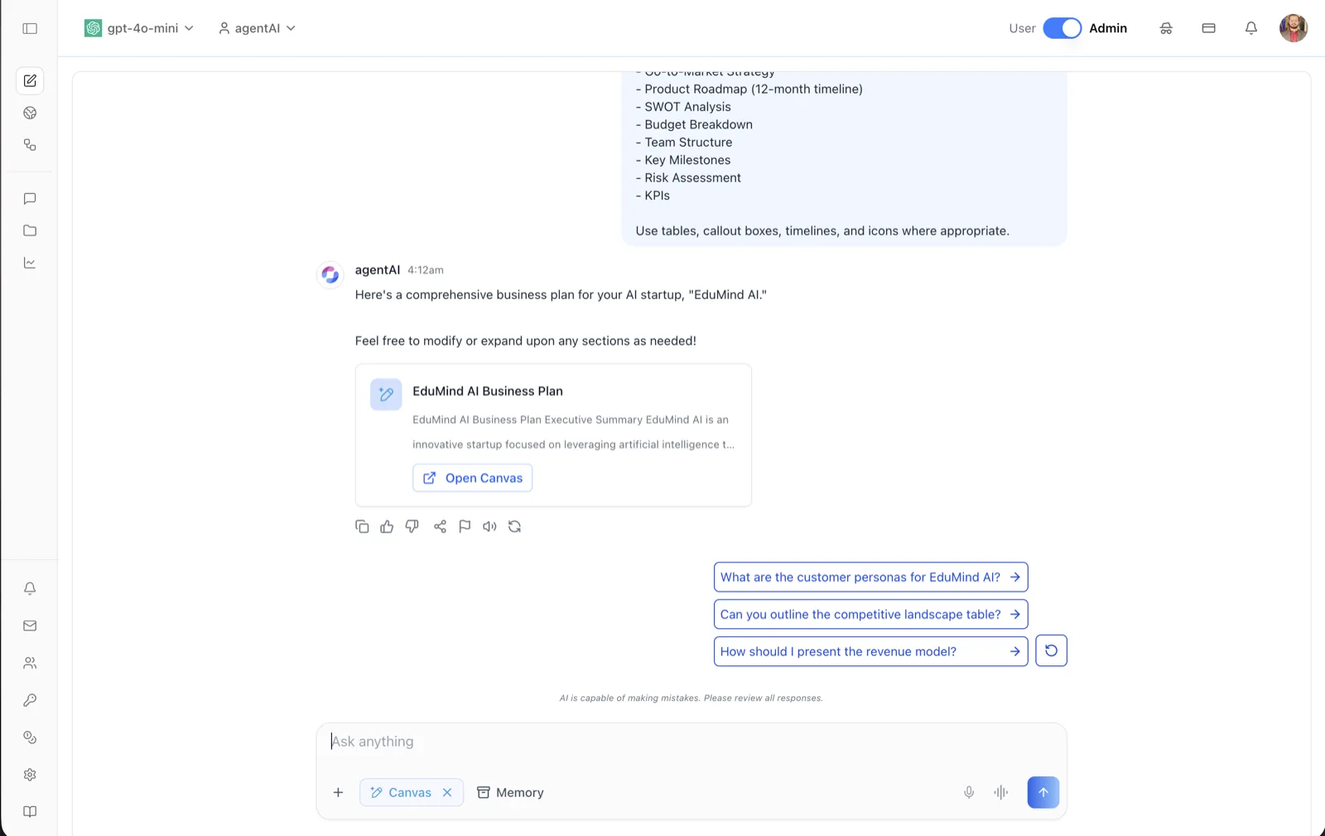Viewport: 1325px width, 836px height.
Task: Click the canvas card pencil icon
Action: pos(386,394)
